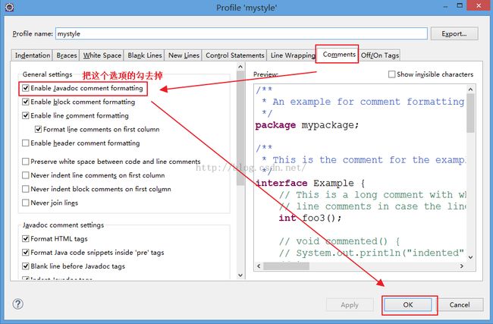The width and height of the screenshot is (493, 324).
Task: Click preview horizontal scroll left arrow
Action: 259,266
